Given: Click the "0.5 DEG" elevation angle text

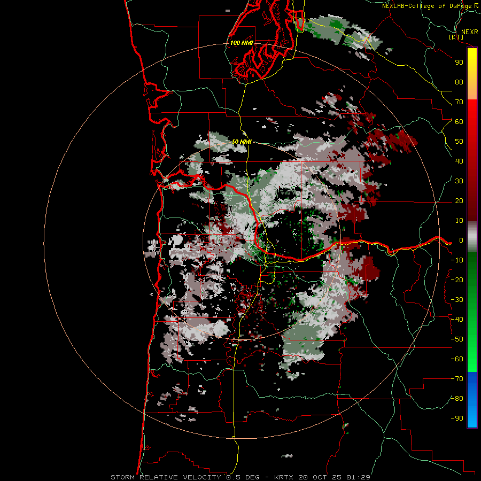Looking at the screenshot, I should click(x=243, y=477).
